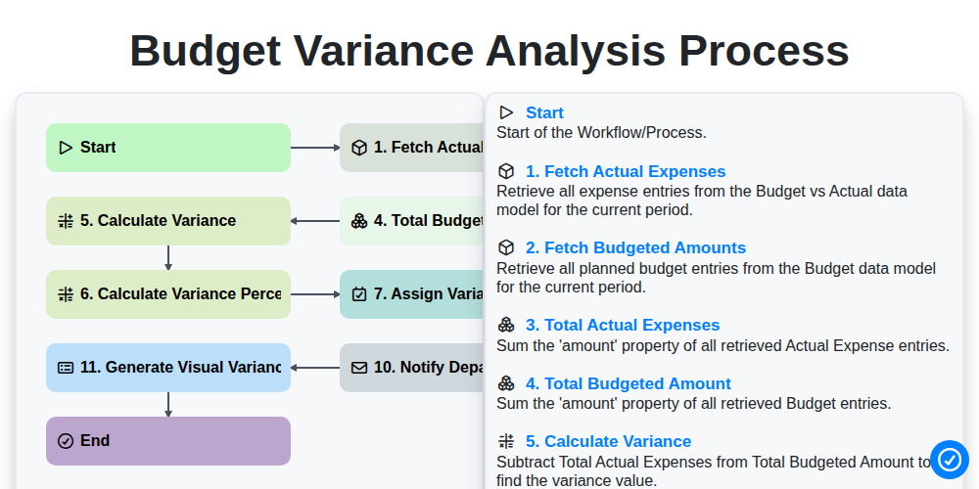Open the 4. Total Budgeted Amount link
Viewport: 979px width, 489px height.
[629, 383]
